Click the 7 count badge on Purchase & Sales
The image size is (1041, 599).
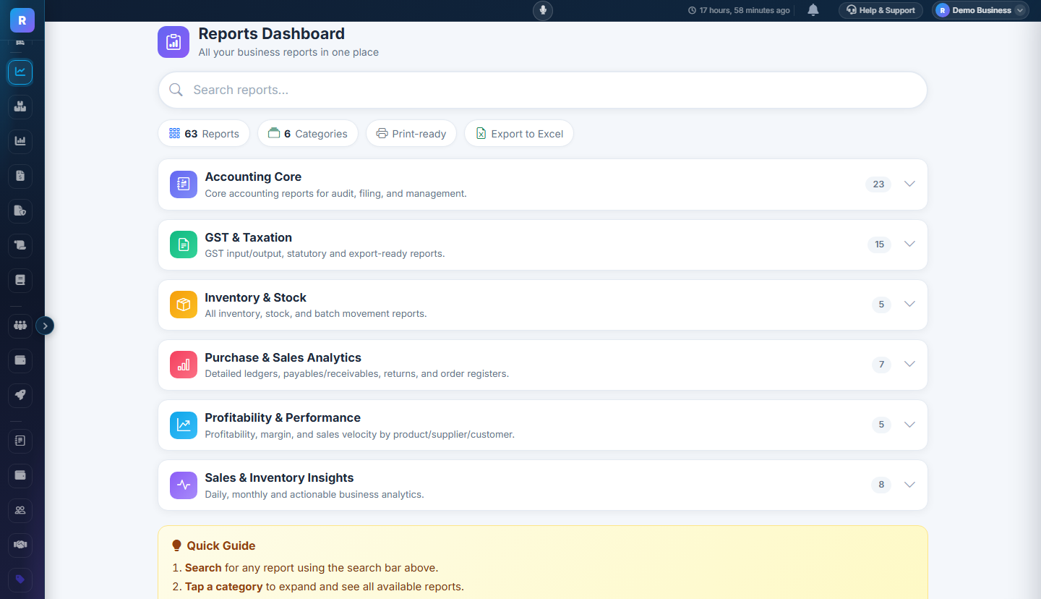(881, 364)
